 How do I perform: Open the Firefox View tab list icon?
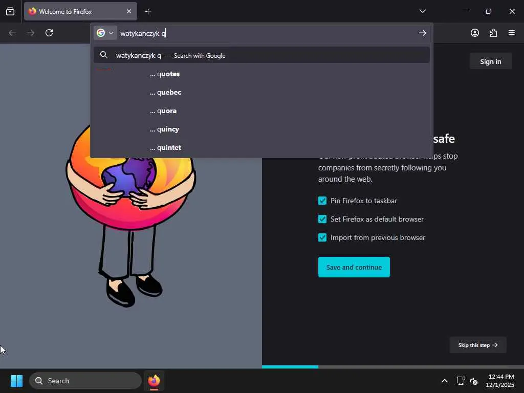tap(10, 11)
